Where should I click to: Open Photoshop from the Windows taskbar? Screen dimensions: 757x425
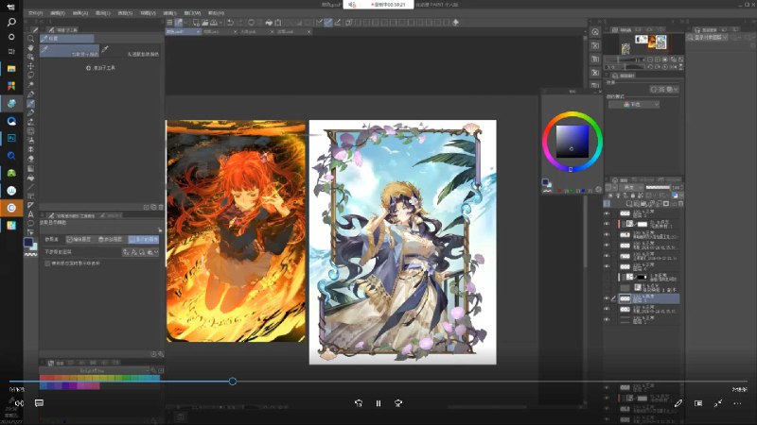click(x=11, y=138)
